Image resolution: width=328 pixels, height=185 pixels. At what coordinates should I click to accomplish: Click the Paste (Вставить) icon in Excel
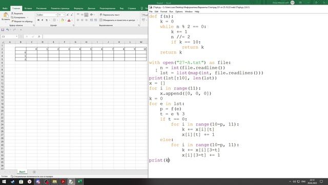[6, 15]
